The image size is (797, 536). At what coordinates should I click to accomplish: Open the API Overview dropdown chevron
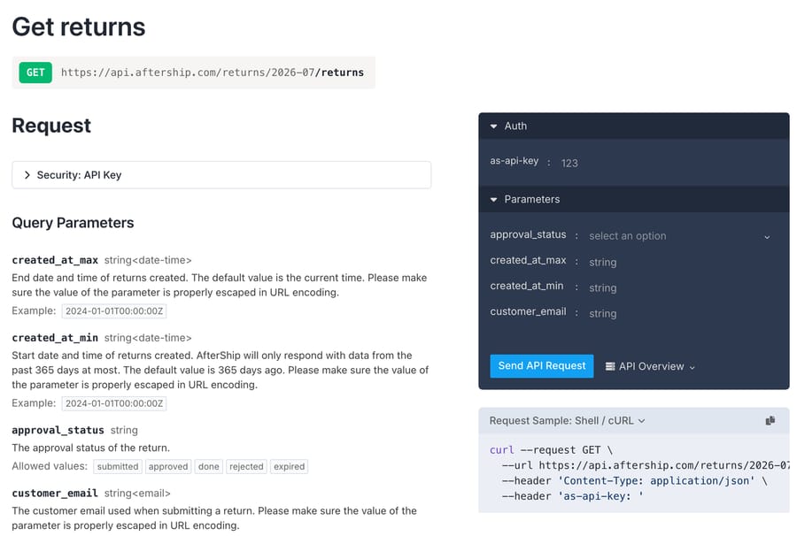point(692,367)
